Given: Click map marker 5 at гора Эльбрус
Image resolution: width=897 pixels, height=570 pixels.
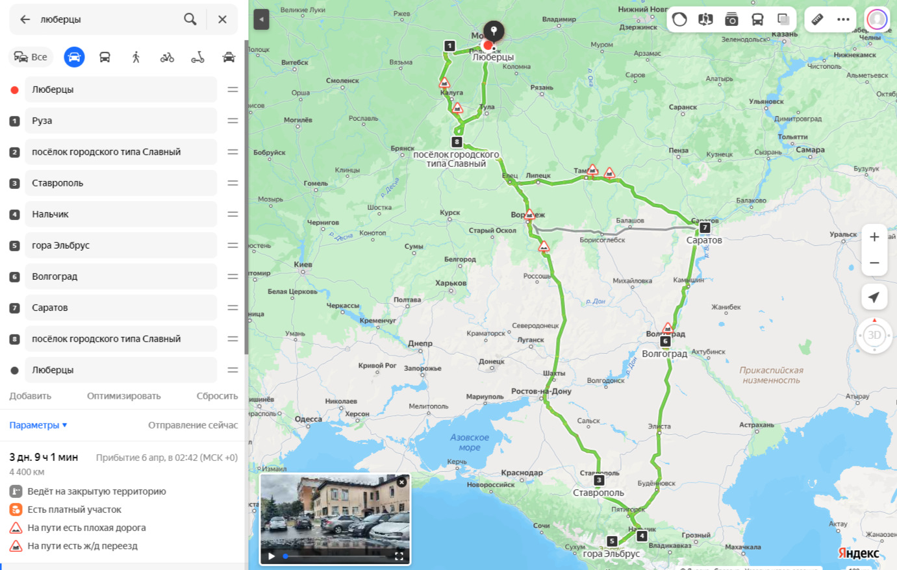Looking at the screenshot, I should pos(612,541).
